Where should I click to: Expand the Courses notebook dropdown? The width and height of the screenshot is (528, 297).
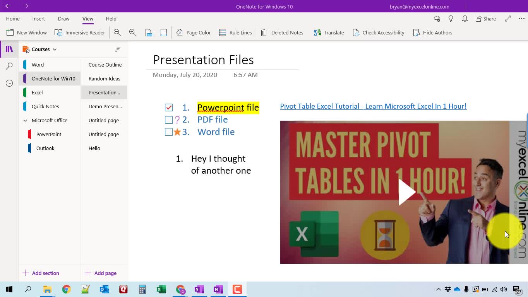tap(55, 49)
